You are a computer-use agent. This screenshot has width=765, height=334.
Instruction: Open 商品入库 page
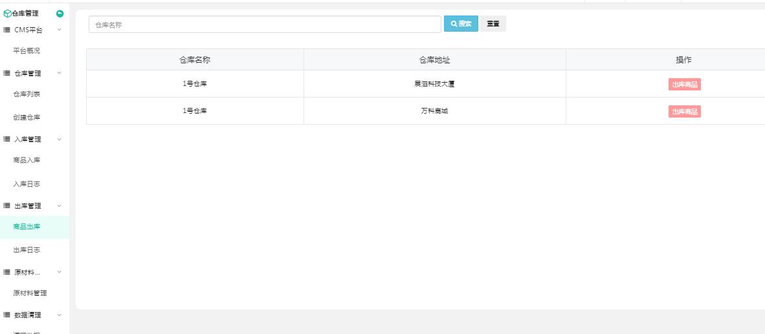click(x=27, y=160)
